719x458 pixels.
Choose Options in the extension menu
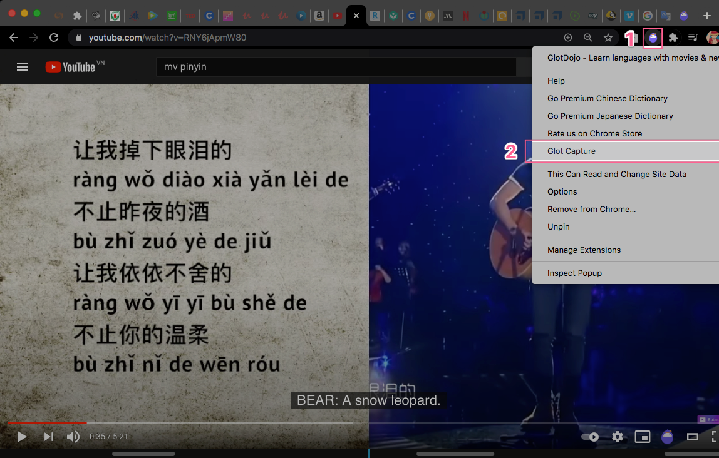[562, 192]
